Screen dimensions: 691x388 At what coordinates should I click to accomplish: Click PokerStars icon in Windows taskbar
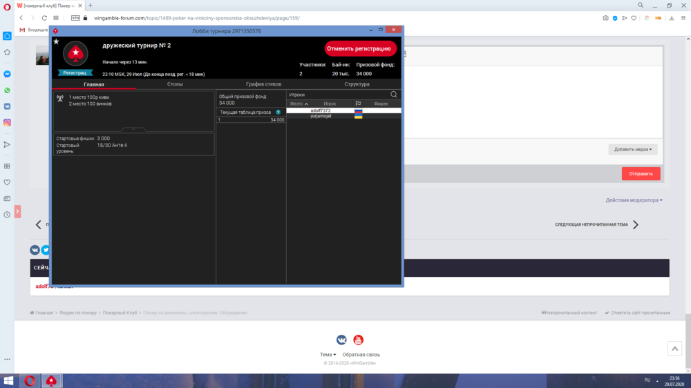(51, 380)
